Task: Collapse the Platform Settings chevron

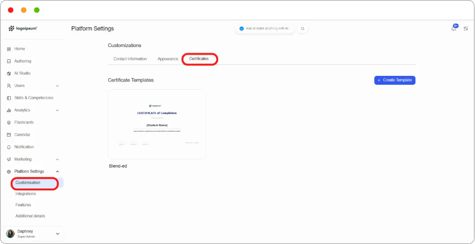Action: (57, 172)
